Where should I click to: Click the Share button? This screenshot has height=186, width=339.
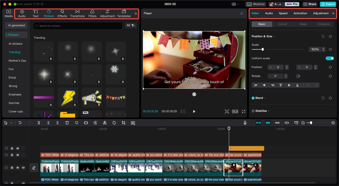tap(310, 4)
